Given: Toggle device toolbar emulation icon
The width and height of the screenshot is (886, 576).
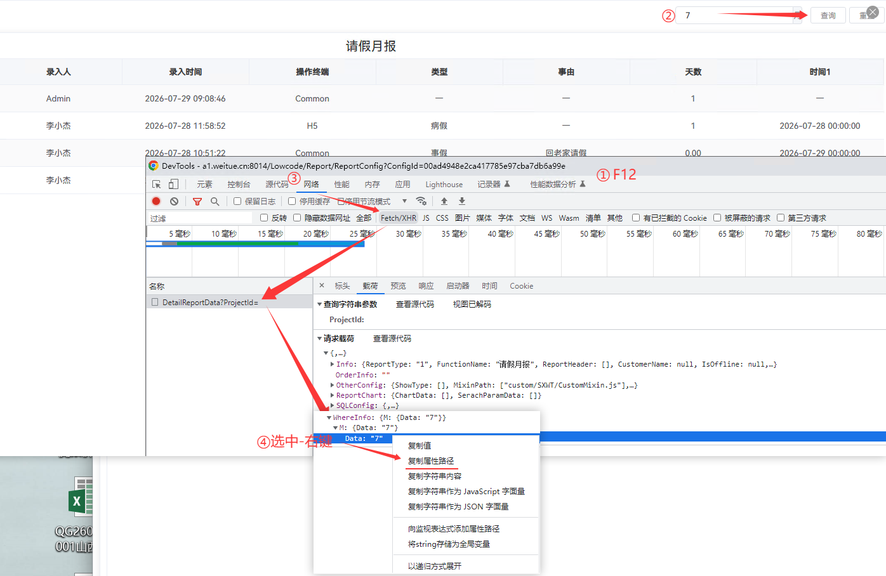Looking at the screenshot, I should [x=173, y=184].
